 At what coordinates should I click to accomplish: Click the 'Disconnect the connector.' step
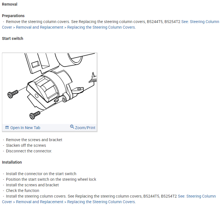tap(29, 151)
